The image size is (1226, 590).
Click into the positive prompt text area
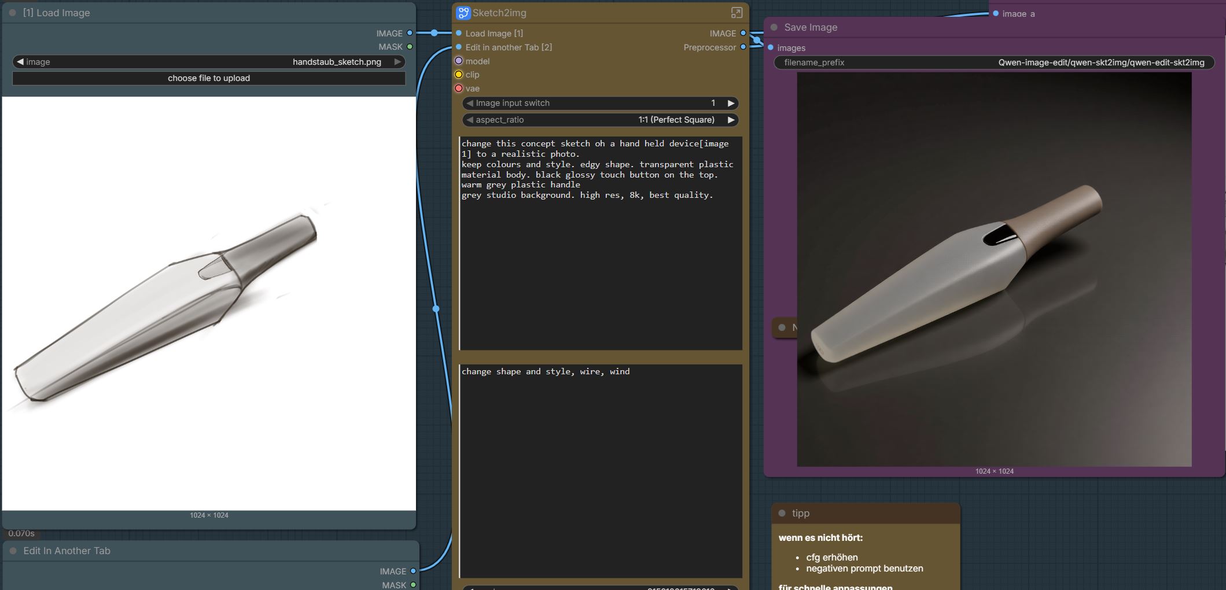click(x=601, y=243)
